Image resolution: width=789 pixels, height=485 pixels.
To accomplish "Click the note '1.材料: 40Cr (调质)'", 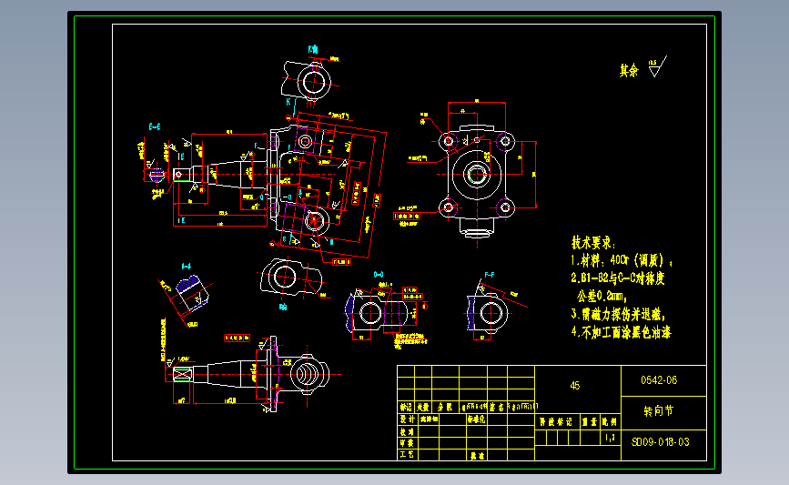I will point(621,260).
